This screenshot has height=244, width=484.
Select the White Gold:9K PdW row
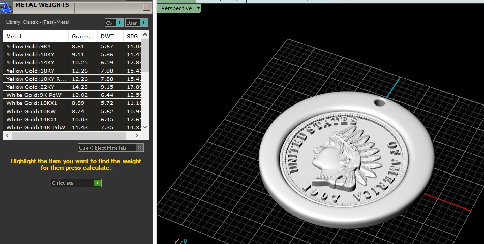tap(72, 95)
